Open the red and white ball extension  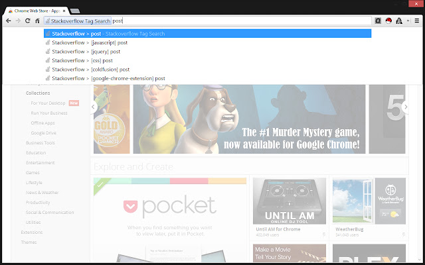pyautogui.click(x=388, y=21)
